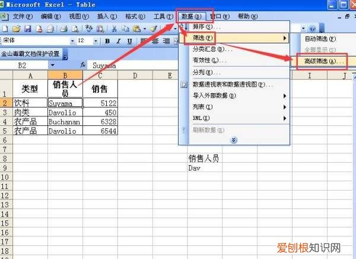Toggle Italic formatting
This screenshot has width=356, height=259.
118,41
